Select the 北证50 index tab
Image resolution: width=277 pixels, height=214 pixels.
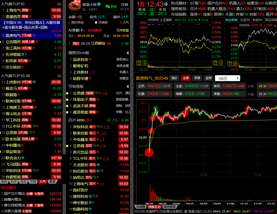click(245, 20)
